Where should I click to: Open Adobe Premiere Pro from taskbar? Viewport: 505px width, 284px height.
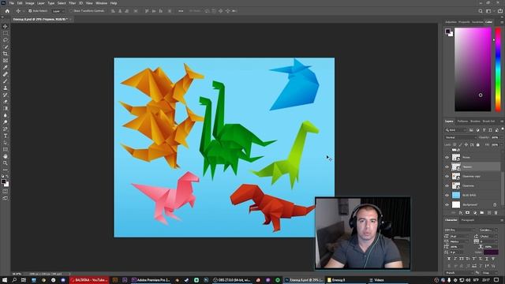151,280
